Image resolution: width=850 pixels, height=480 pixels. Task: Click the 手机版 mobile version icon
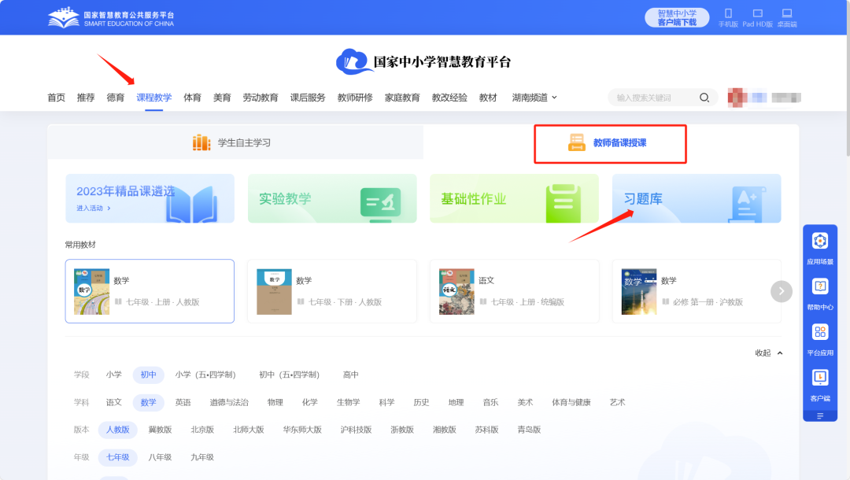728,16
